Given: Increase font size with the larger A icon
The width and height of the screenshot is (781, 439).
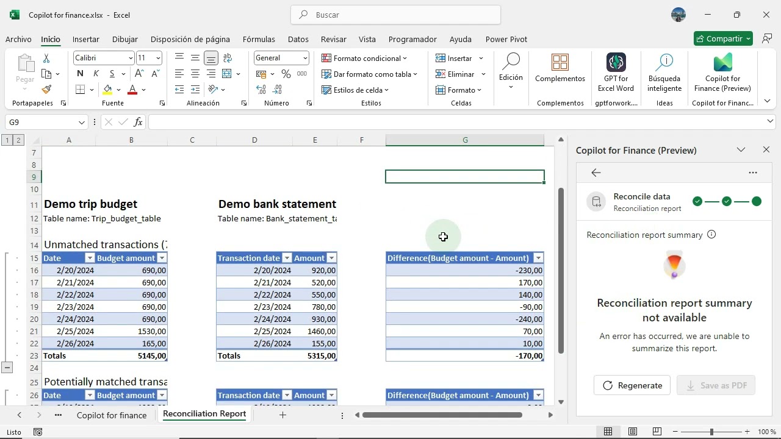Looking at the screenshot, I should point(139,74).
